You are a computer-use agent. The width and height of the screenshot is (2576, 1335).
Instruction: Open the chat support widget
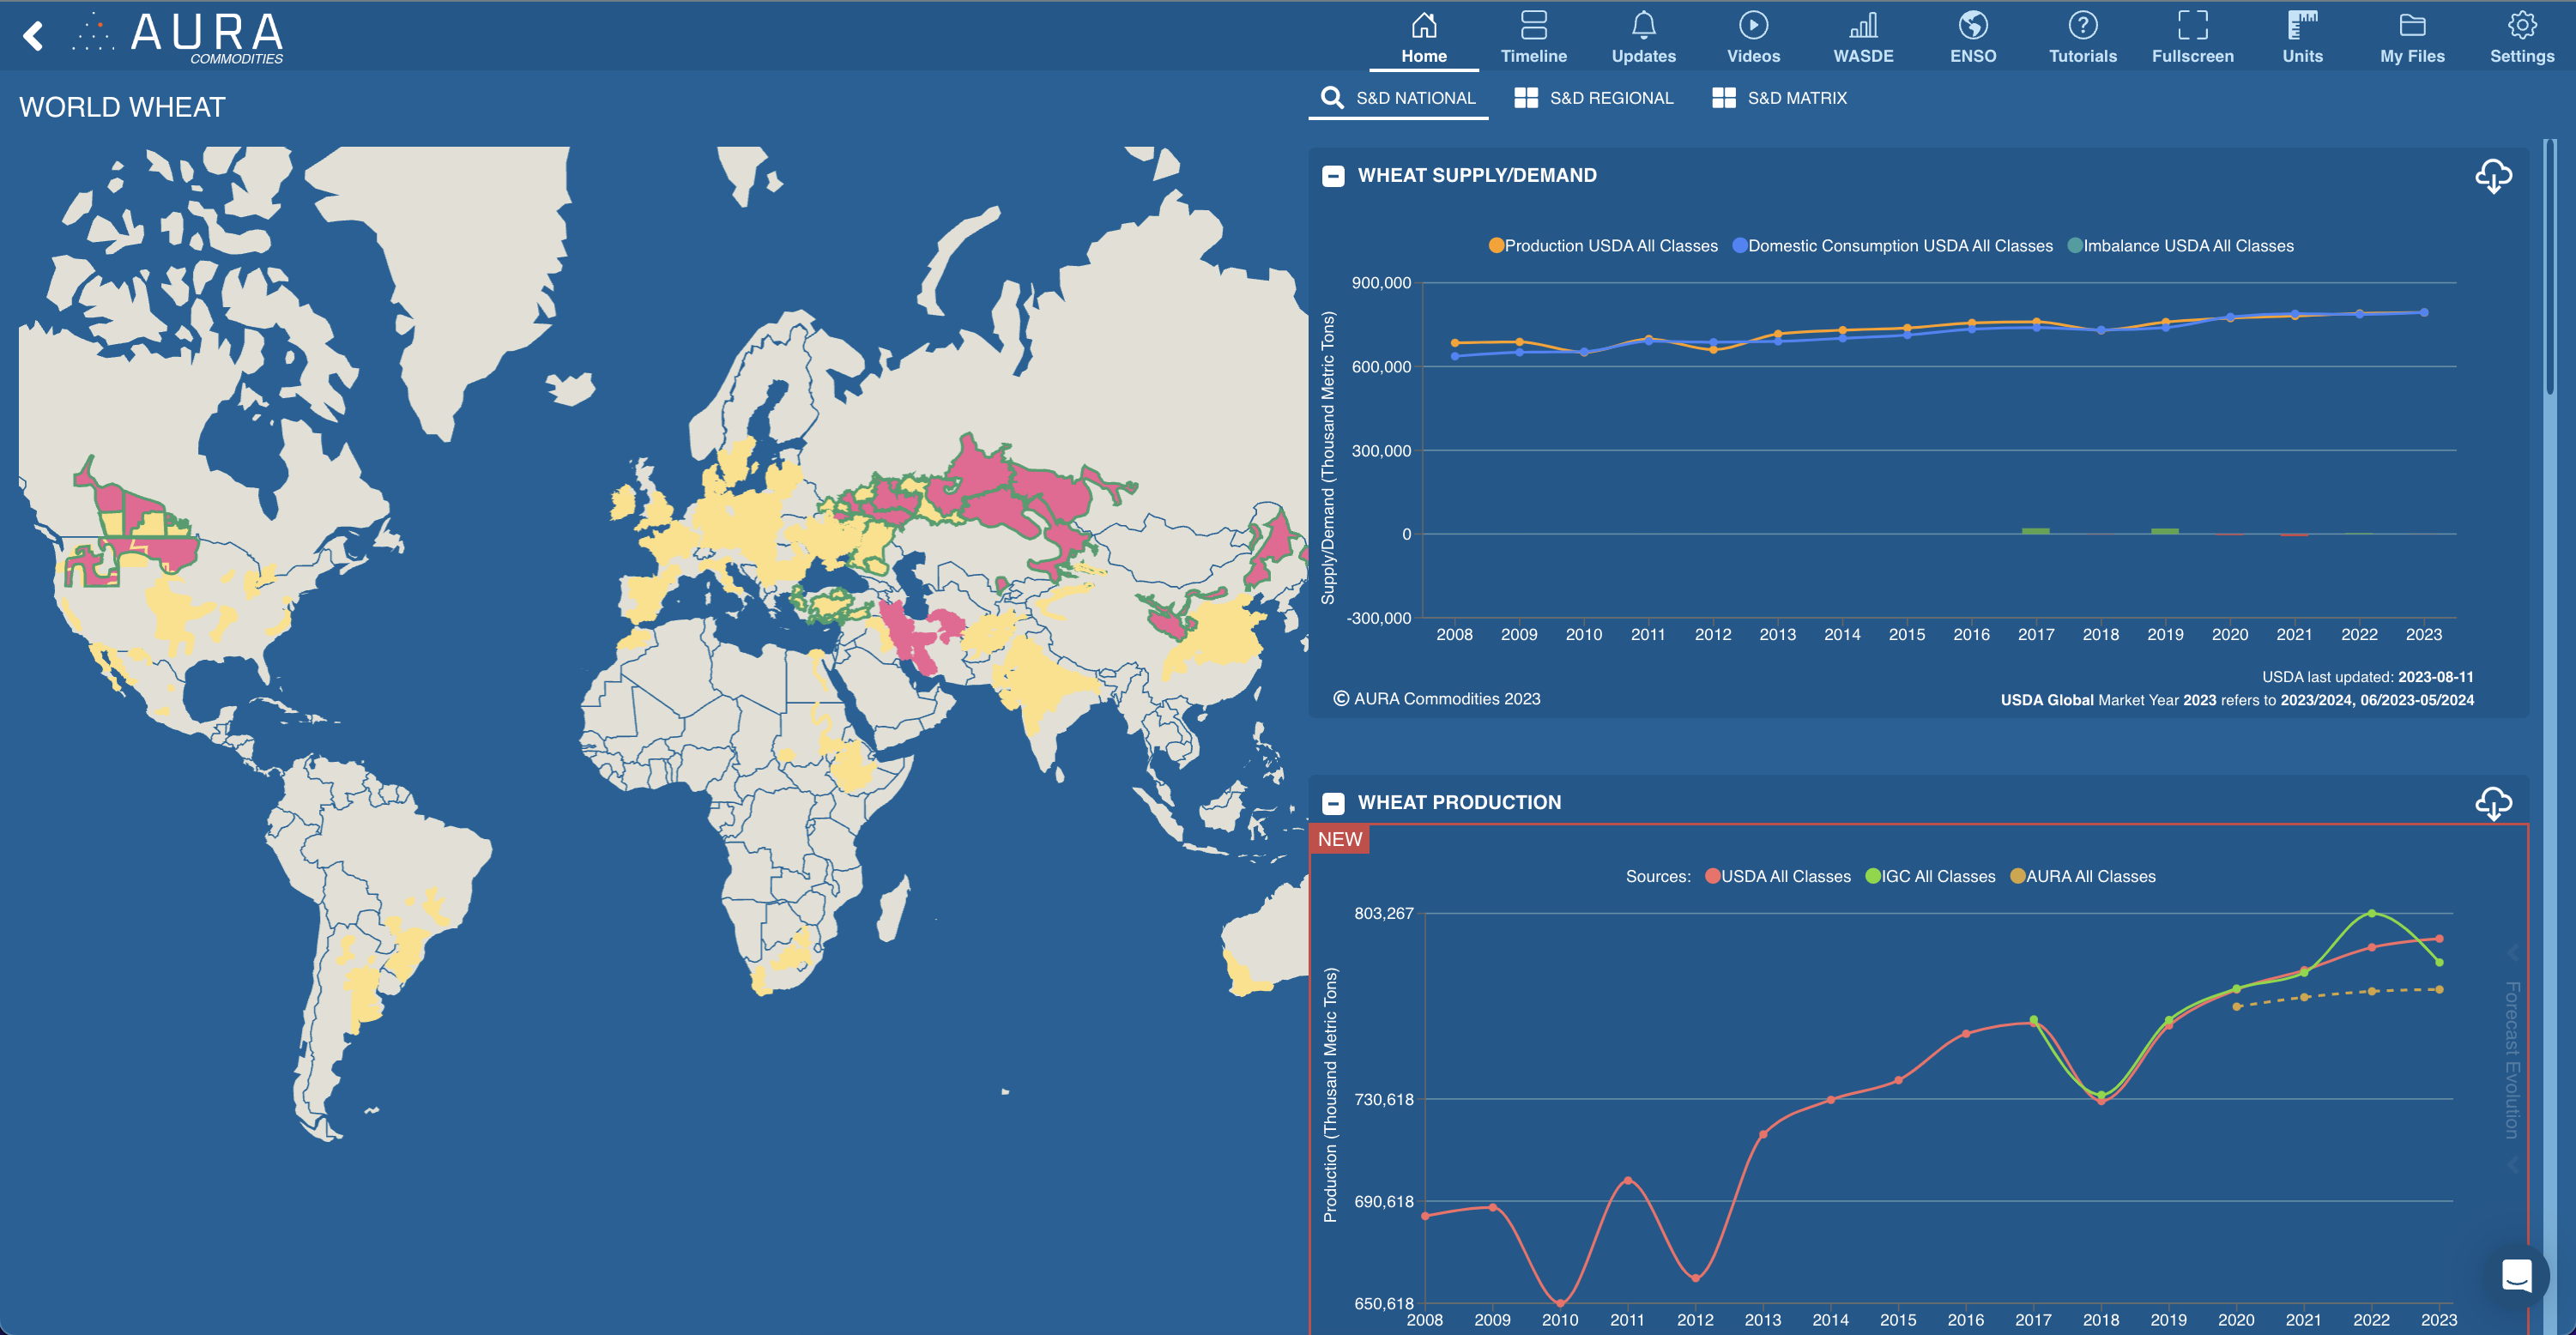point(2519,1276)
